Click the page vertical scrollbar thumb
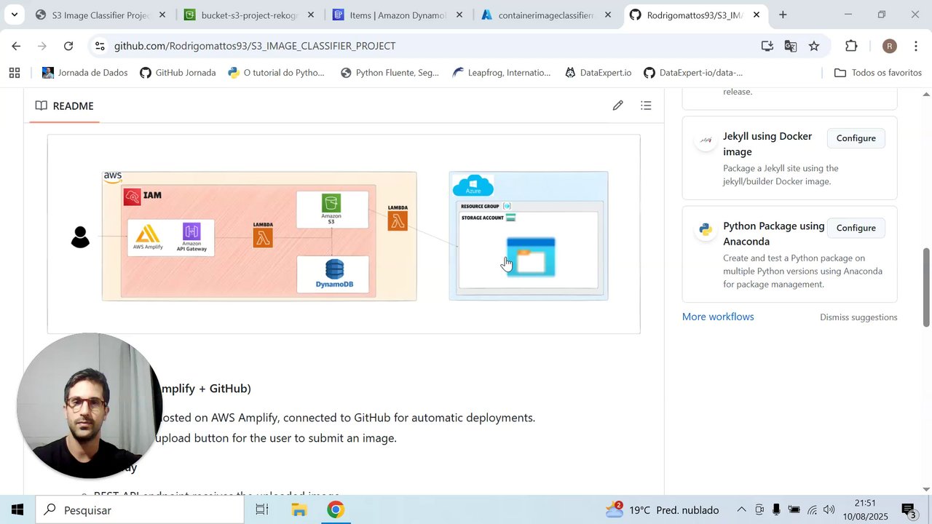This screenshot has height=524, width=932. tap(926, 287)
